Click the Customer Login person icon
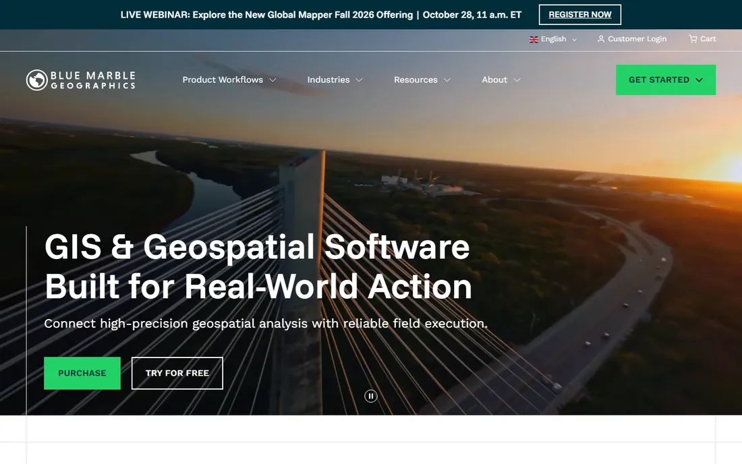 (x=601, y=39)
